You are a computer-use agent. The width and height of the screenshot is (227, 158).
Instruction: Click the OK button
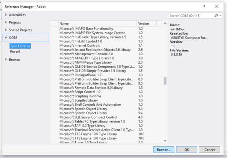187,150
